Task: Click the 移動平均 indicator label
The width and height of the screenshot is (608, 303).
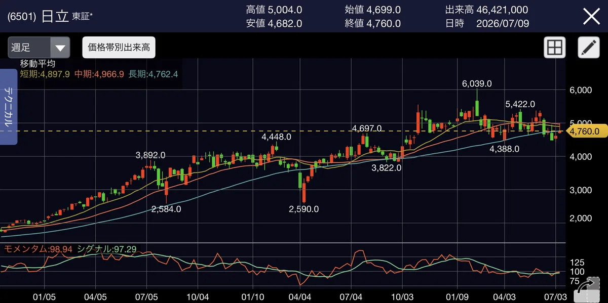Action: [x=37, y=64]
